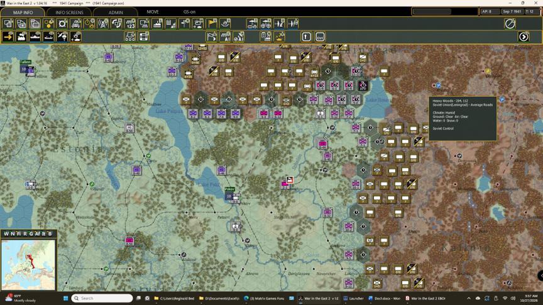543x305 pixels.
Task: Select the second ship amphibious mode
Action: coord(48,36)
